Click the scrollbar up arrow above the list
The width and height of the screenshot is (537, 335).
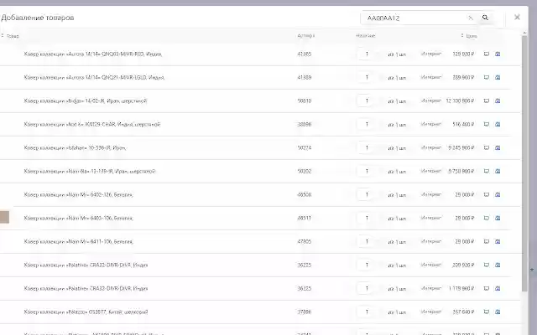click(x=524, y=33)
